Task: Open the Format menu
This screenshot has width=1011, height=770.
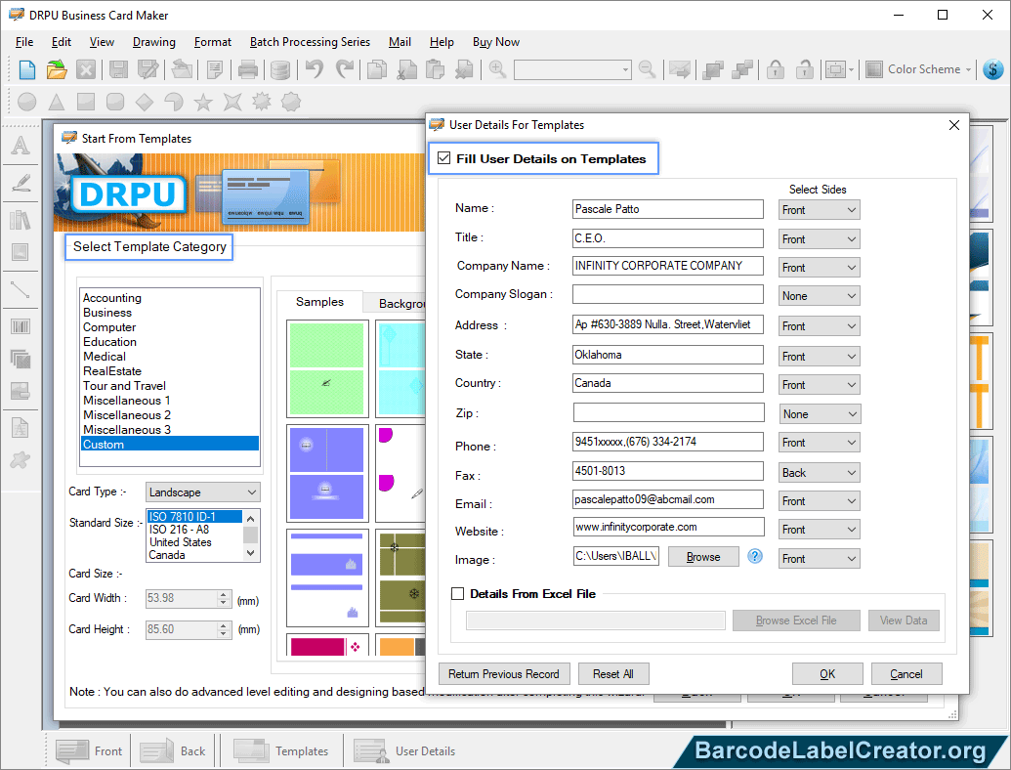Action: pos(212,42)
